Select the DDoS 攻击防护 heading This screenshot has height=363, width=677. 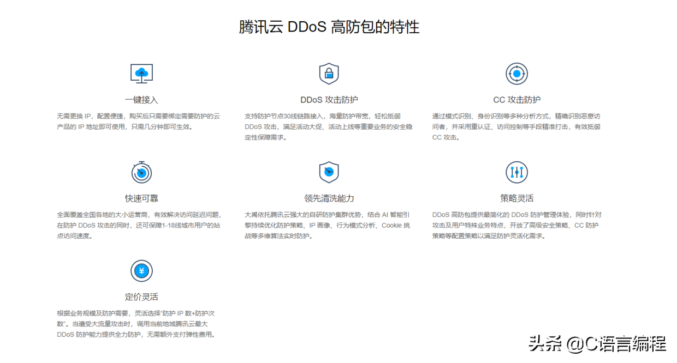[329, 100]
